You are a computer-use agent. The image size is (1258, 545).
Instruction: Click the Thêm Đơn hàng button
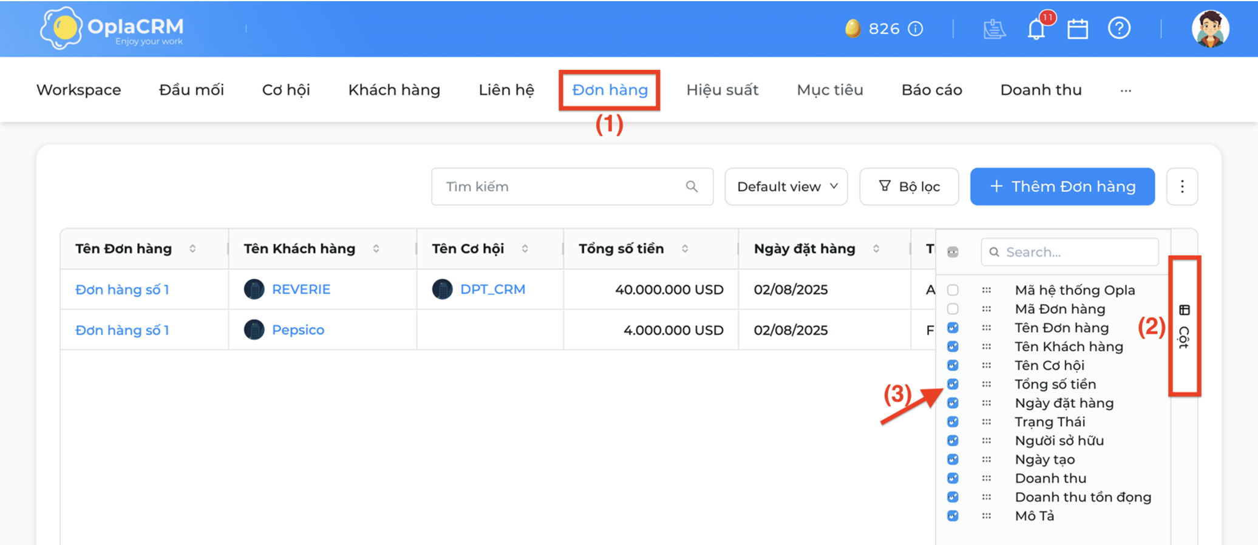point(1062,186)
